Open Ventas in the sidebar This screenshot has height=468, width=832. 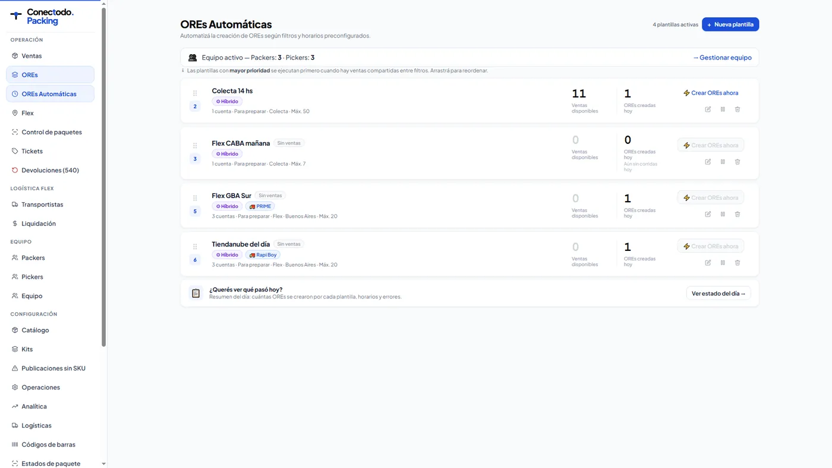coord(50,56)
